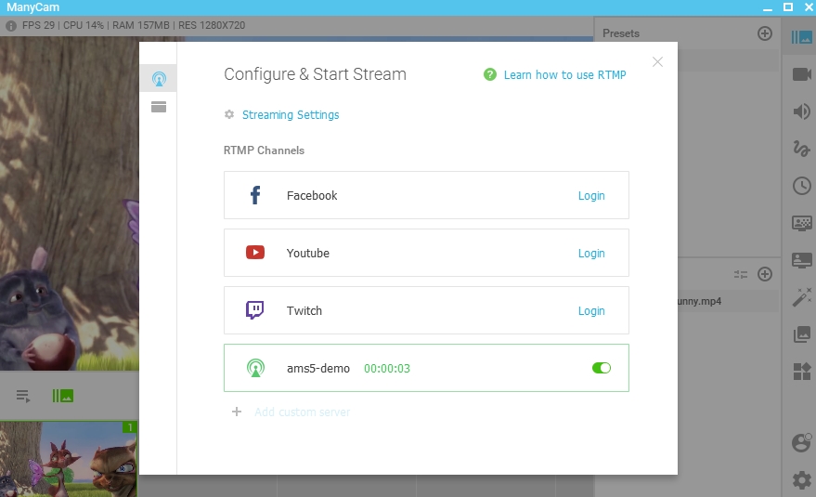Click Login for Youtube channel
This screenshot has height=497, width=816.
[591, 254]
